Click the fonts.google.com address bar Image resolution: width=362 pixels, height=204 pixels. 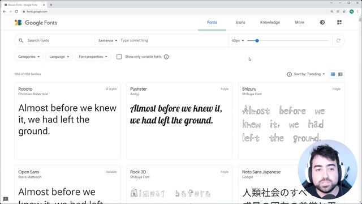tap(175, 11)
